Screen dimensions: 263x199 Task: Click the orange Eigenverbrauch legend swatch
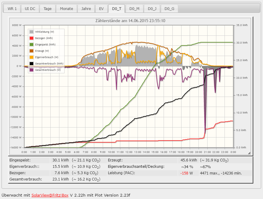coord(32,57)
